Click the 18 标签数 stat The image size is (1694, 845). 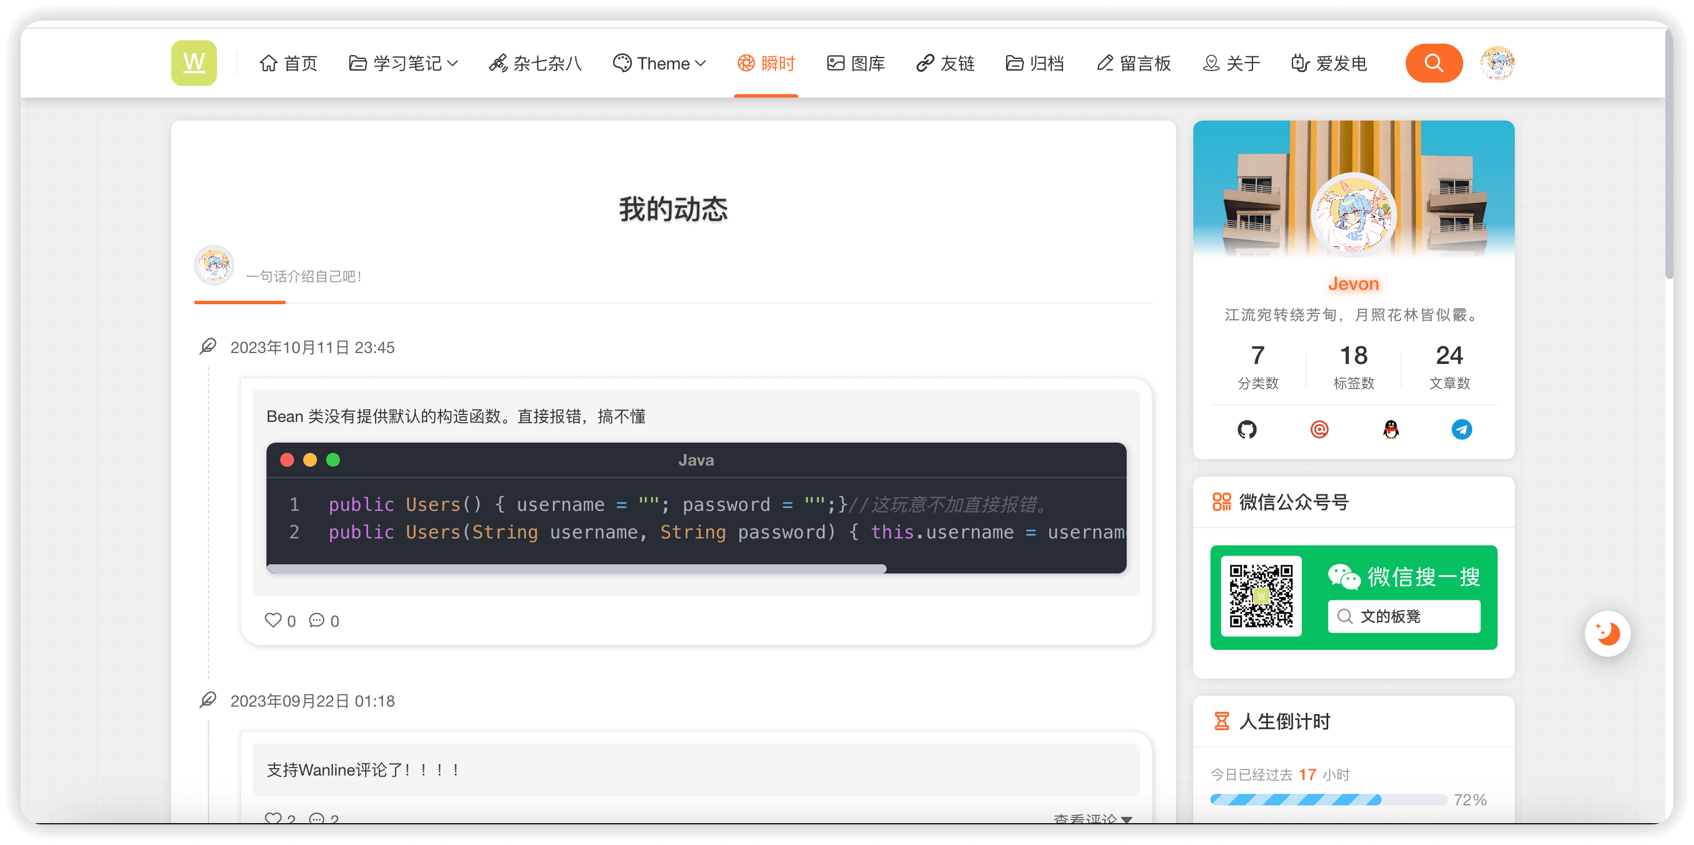pos(1353,366)
